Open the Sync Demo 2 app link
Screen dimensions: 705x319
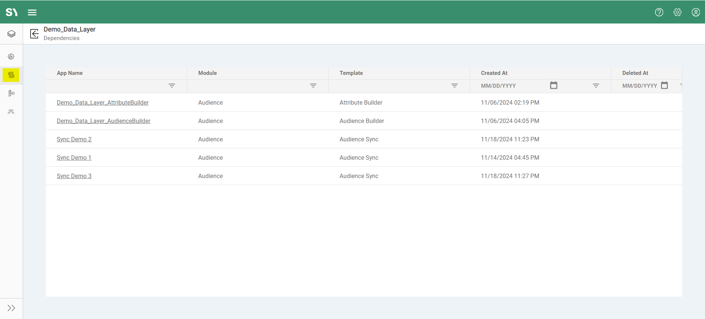pyautogui.click(x=74, y=139)
